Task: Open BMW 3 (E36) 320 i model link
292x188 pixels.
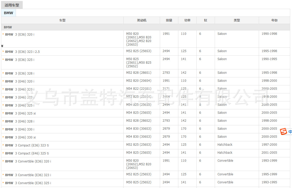Action: pyautogui.click(x=20, y=35)
